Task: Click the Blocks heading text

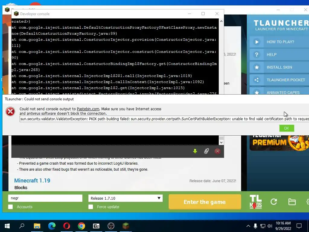Action: (21, 188)
